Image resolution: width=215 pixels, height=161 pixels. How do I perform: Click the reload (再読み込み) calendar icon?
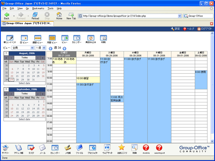click(91, 38)
